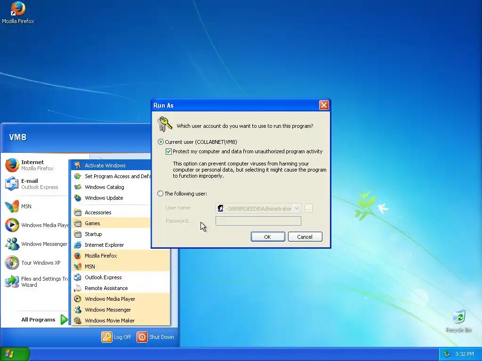
Task: Click Windows Movie Maker icon in programs list
Action: pos(78,321)
